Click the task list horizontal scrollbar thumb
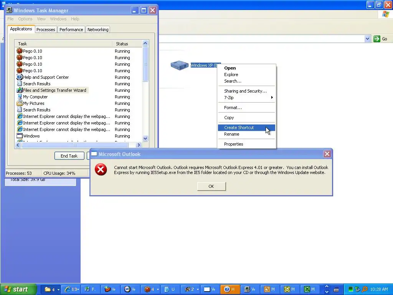Screen dimensions: 393x295 click(75, 145)
